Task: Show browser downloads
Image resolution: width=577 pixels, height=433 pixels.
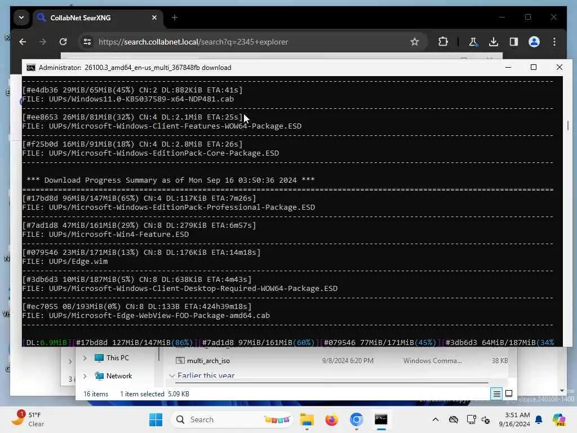Action: point(494,42)
